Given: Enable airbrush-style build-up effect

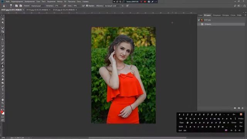Looking at the screenshot, I should pos(83,6).
